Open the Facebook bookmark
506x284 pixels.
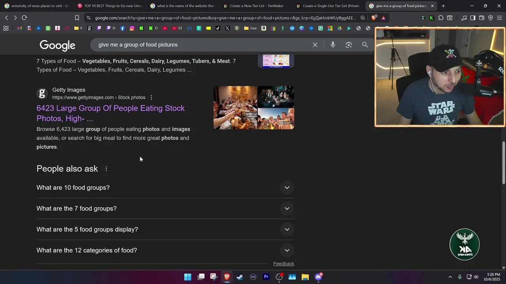coord(123,28)
